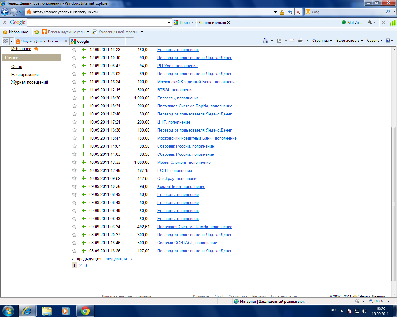
Task: Click the Print icon in command bar
Action: [x=301, y=41]
